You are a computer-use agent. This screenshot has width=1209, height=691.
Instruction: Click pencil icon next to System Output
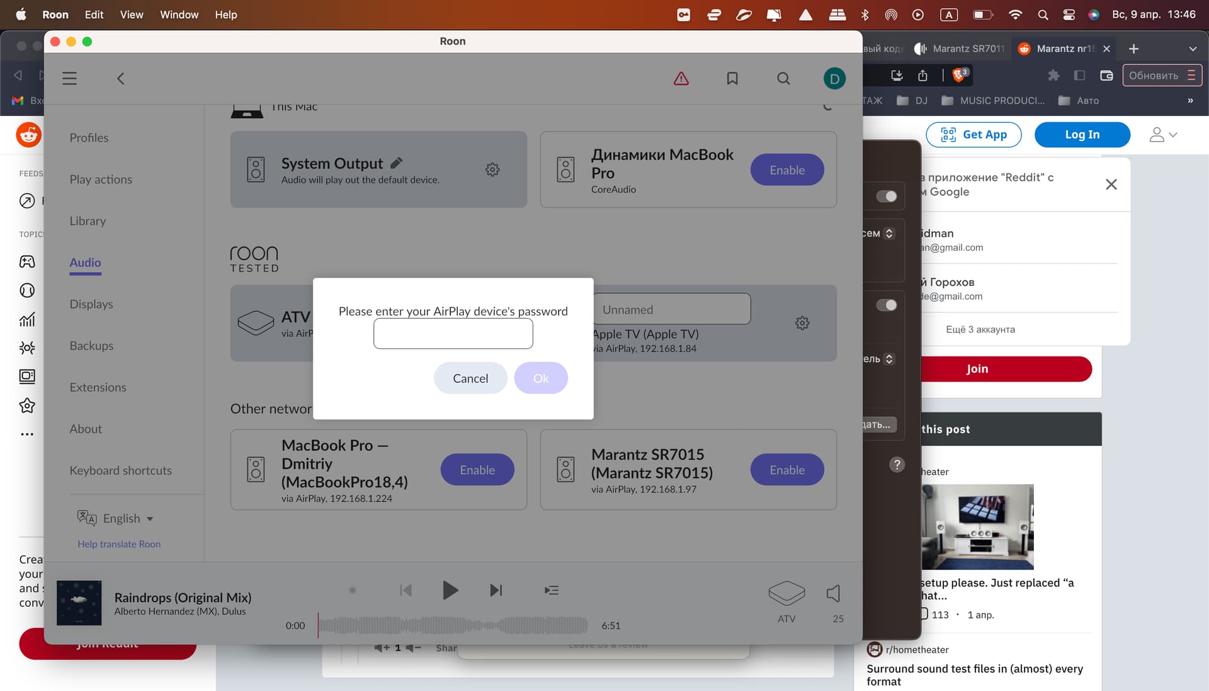point(396,163)
